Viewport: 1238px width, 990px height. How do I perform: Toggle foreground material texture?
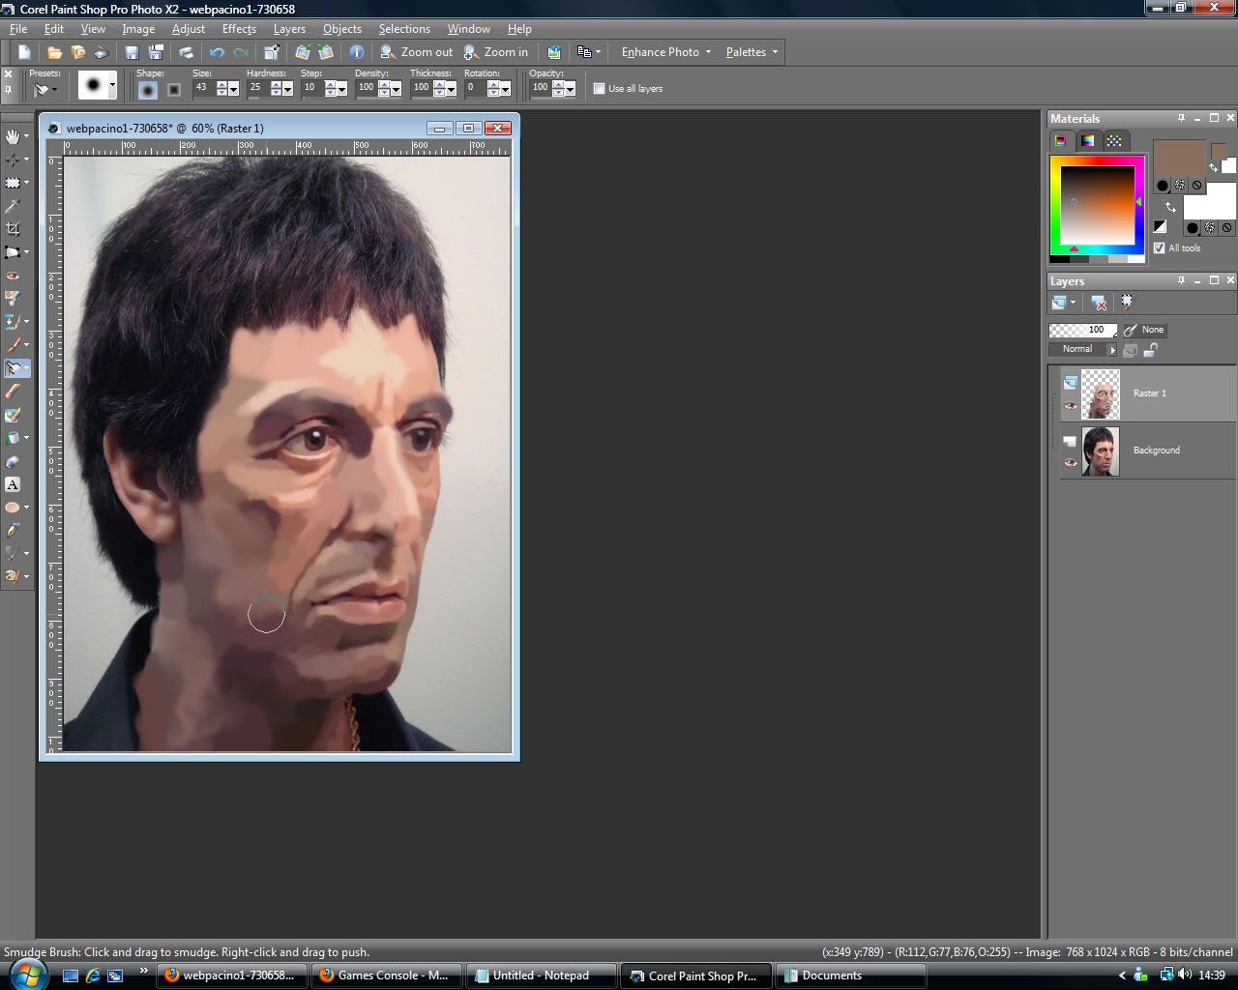1180,186
